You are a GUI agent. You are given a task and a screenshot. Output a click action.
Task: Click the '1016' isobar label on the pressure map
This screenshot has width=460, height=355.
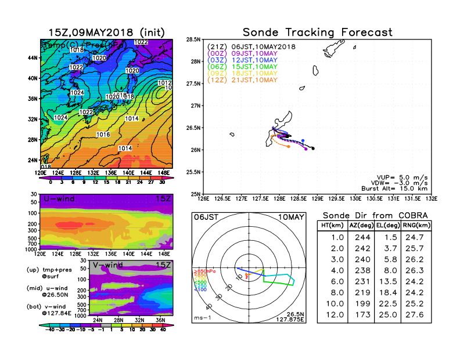tap(103, 135)
